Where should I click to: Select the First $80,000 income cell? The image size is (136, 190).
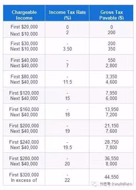(24, 76)
